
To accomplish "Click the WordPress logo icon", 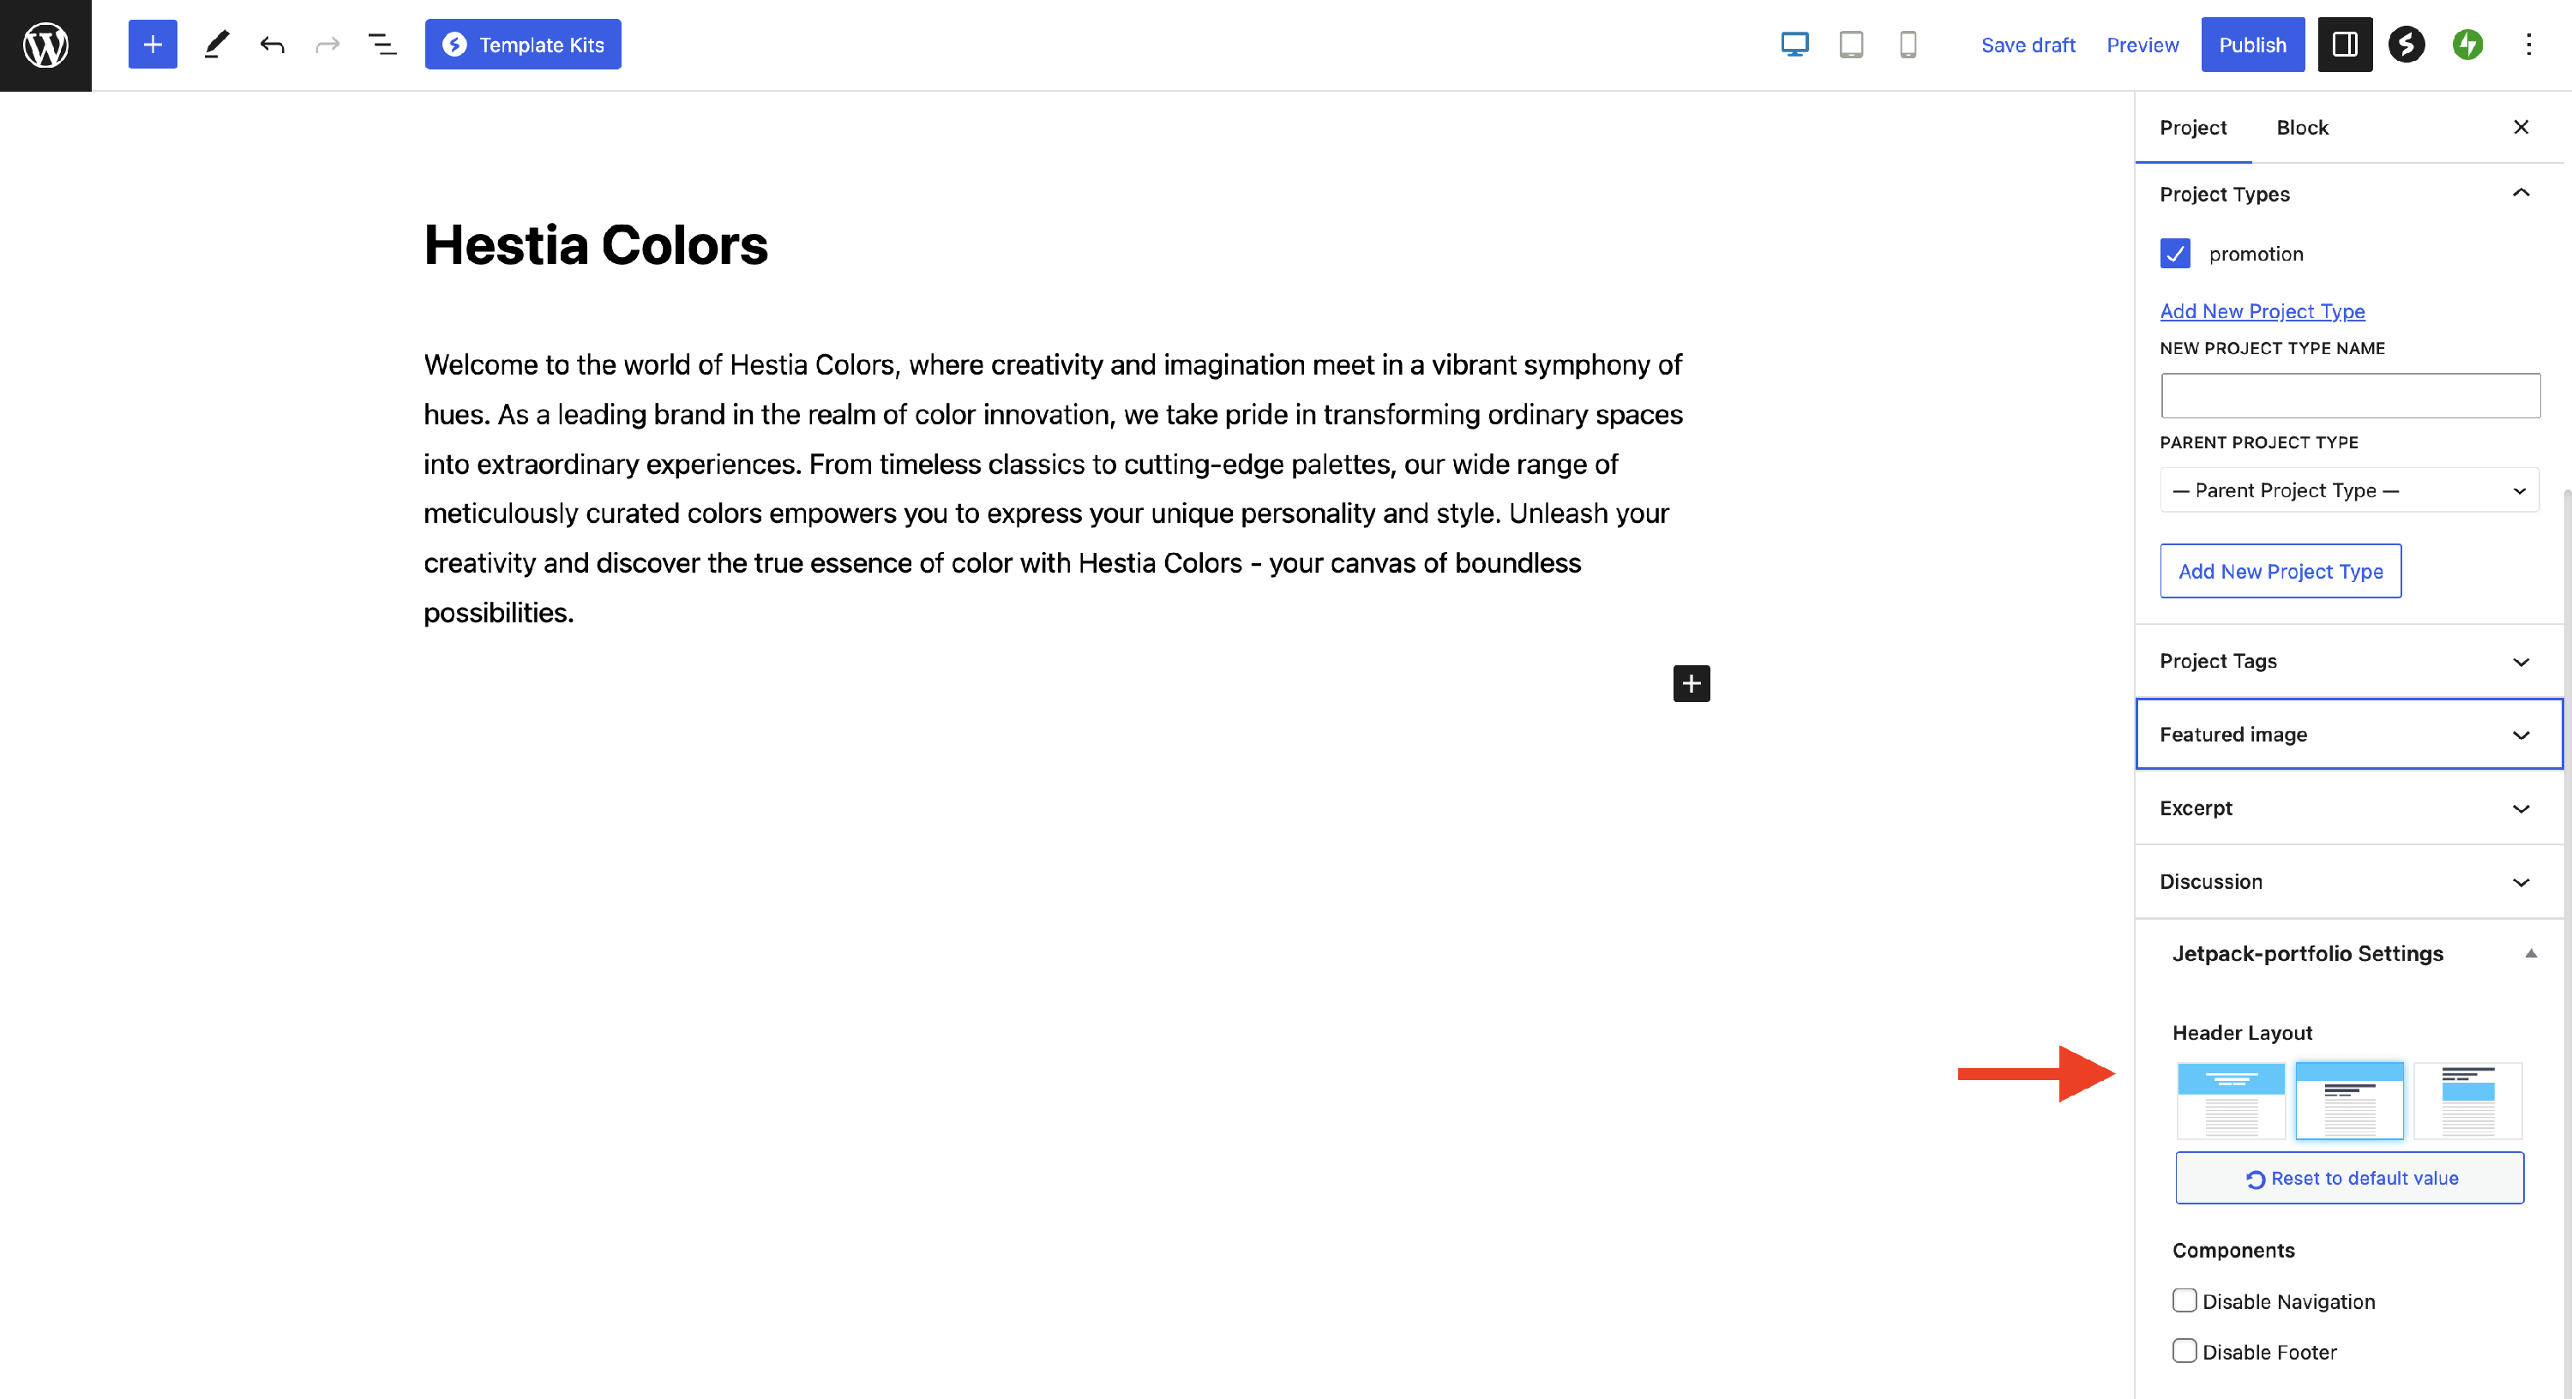I will (46, 45).
